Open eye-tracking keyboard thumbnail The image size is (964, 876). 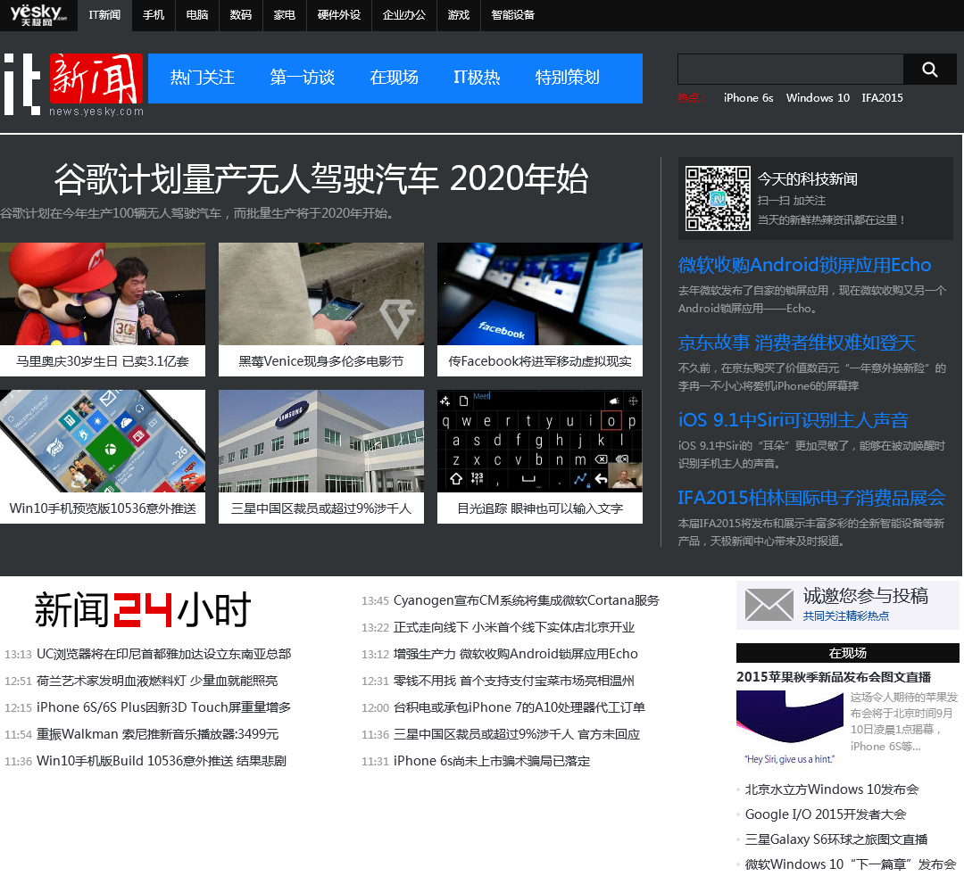click(540, 441)
